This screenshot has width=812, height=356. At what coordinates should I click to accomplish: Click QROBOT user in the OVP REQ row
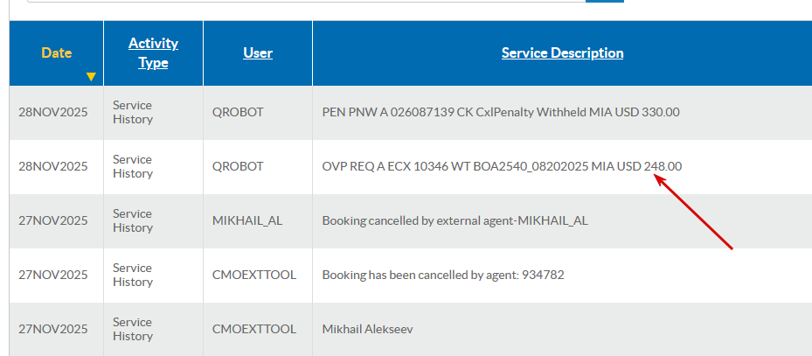coord(238,166)
